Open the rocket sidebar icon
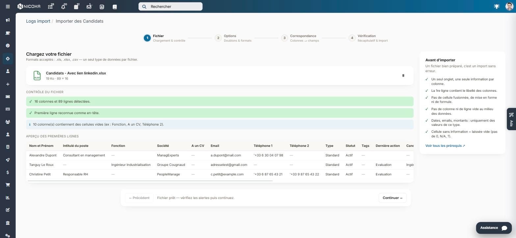The image size is (516, 238). 8,160
